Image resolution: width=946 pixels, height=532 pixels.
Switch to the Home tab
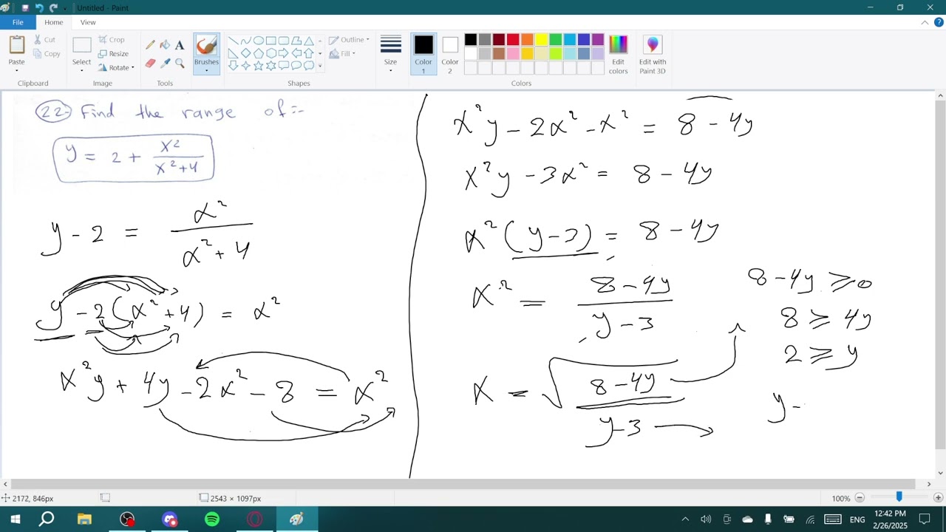[53, 22]
